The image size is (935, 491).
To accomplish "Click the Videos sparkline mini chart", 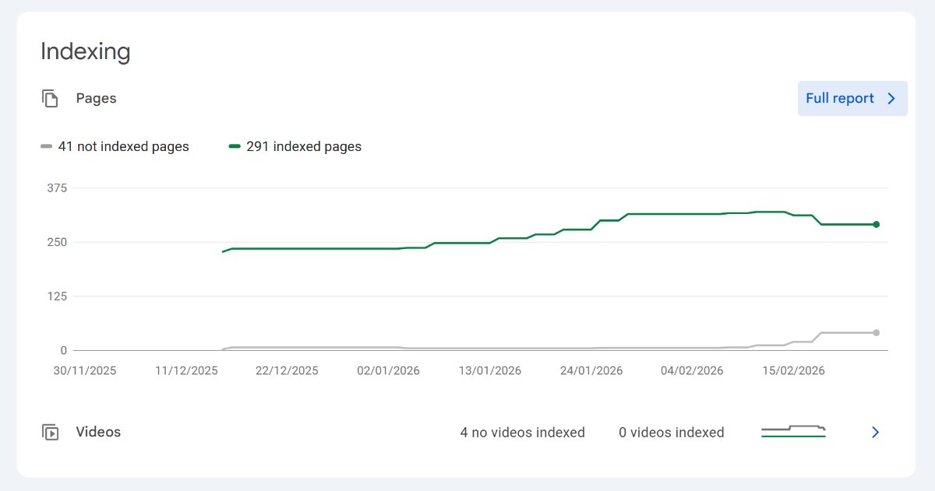I will click(x=793, y=432).
